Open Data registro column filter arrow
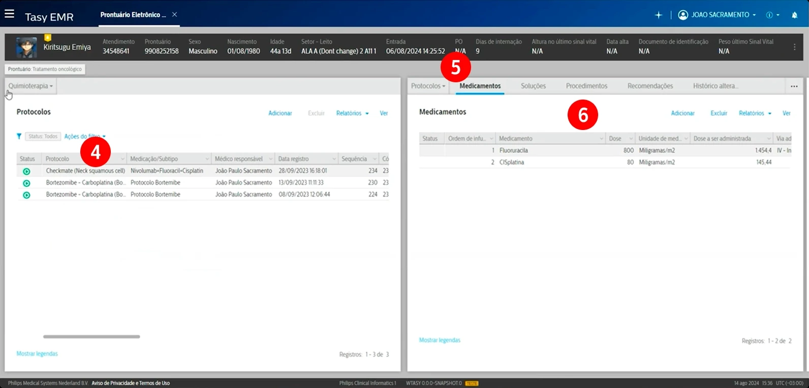 pos(334,159)
